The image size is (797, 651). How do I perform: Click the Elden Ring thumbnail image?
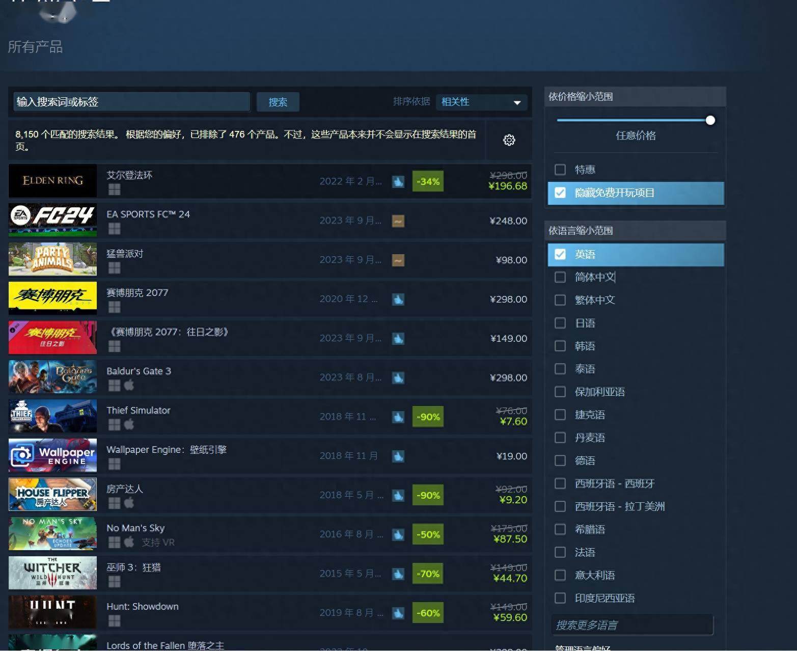point(52,181)
